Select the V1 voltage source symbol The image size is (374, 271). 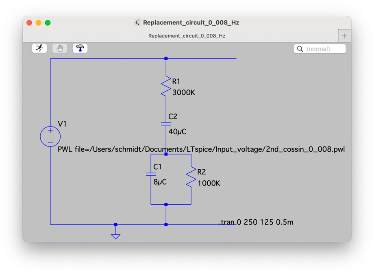pyautogui.click(x=50, y=136)
